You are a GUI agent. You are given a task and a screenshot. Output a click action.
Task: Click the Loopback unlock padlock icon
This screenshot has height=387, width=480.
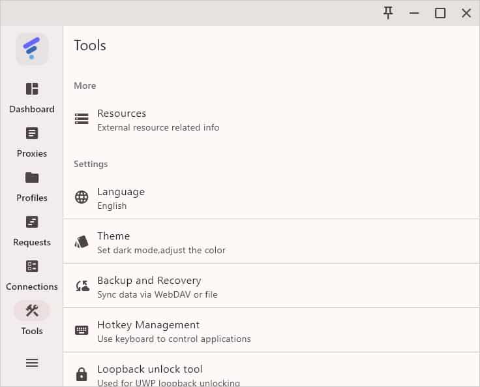pos(82,374)
